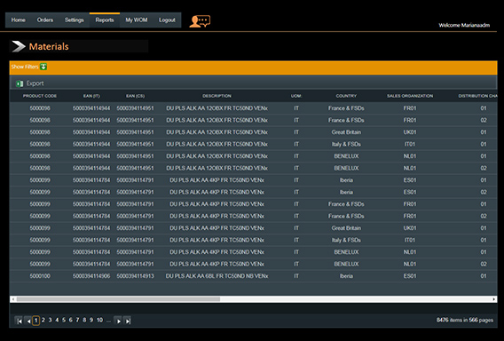Sort by EAN (IT) column header
The width and height of the screenshot is (504, 341).
pyautogui.click(x=91, y=96)
